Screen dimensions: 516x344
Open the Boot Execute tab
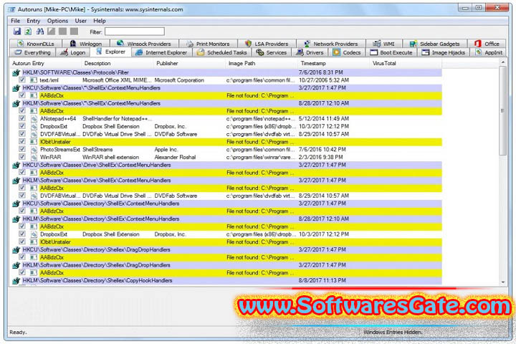pos(391,52)
